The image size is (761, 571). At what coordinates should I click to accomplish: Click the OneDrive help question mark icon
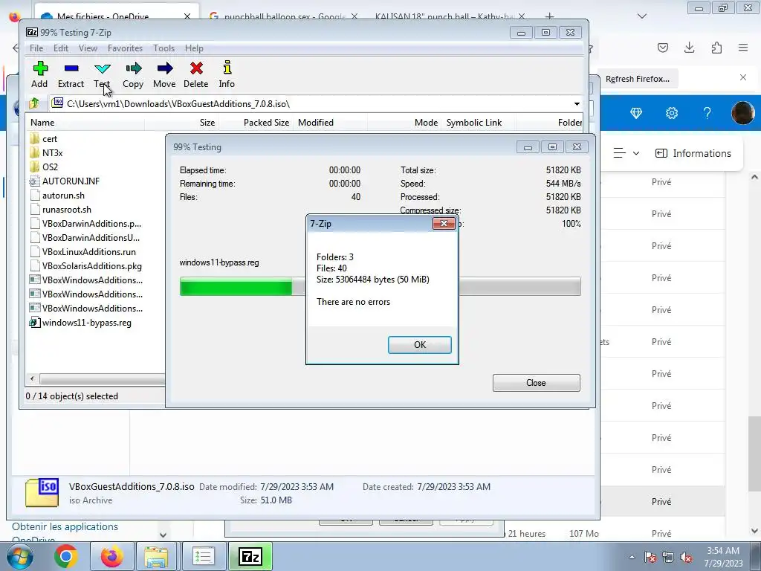(x=707, y=113)
